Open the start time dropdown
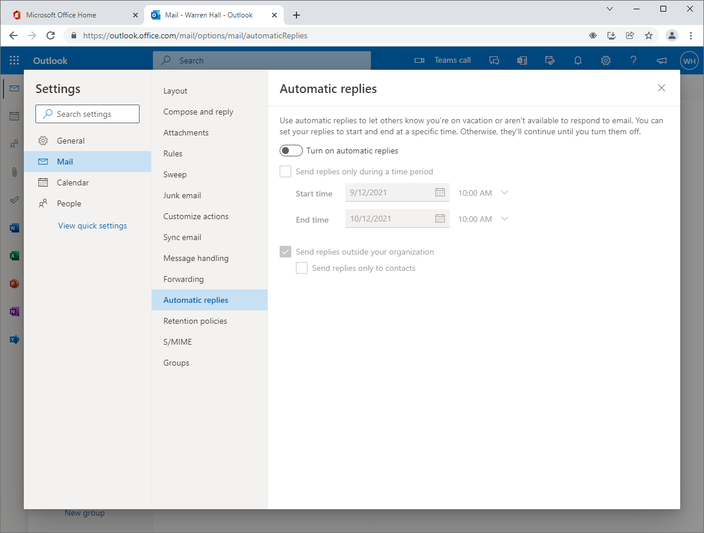Viewport: 704px width, 533px height. 505,192
